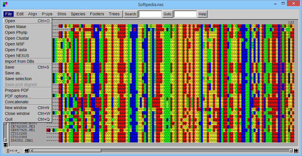Click the Help button
This screenshot has width=302, height=156.
202,14
